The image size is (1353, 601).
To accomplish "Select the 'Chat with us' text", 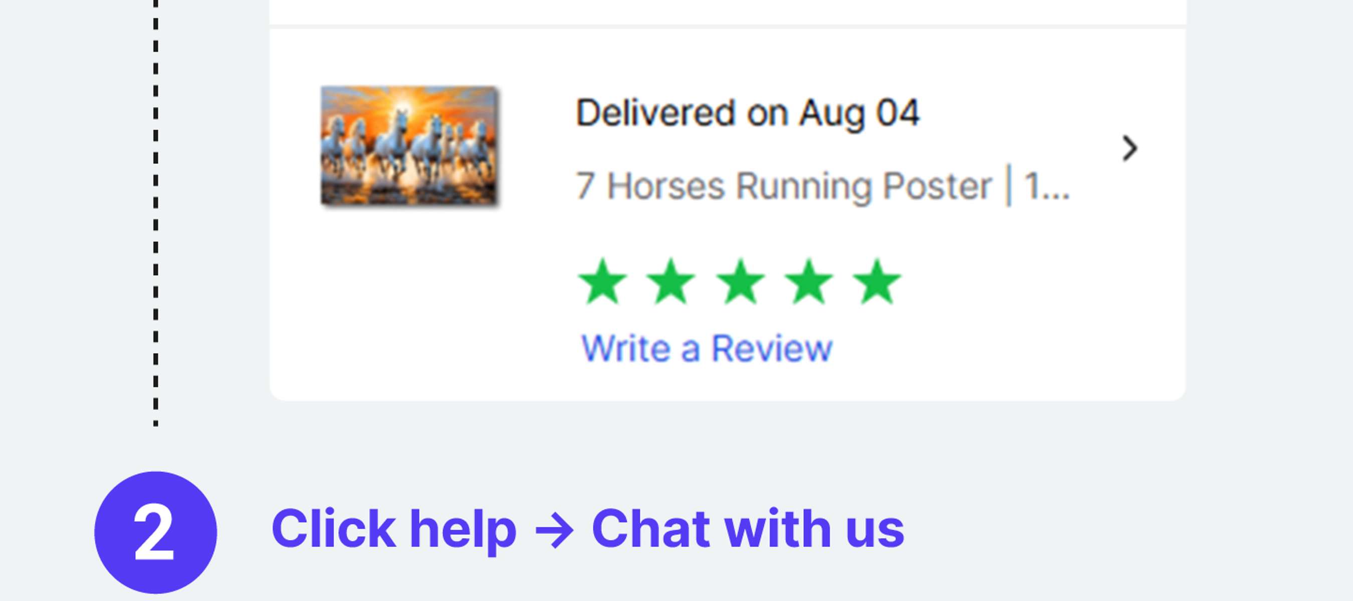I will (x=748, y=528).
